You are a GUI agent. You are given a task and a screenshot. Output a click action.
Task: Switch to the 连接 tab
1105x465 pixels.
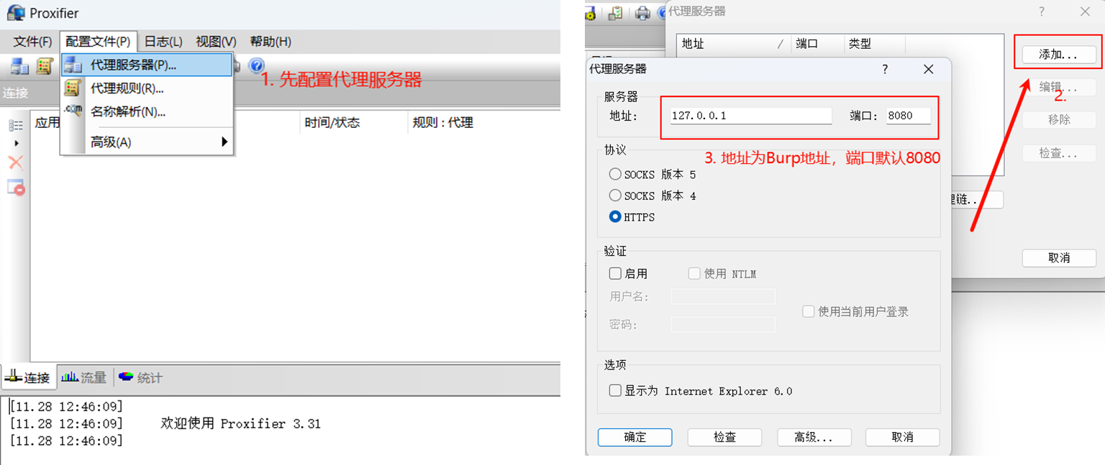(x=28, y=377)
